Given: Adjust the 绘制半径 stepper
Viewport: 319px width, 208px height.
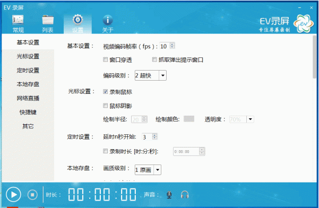Looking at the screenshot, I should 144,119.
